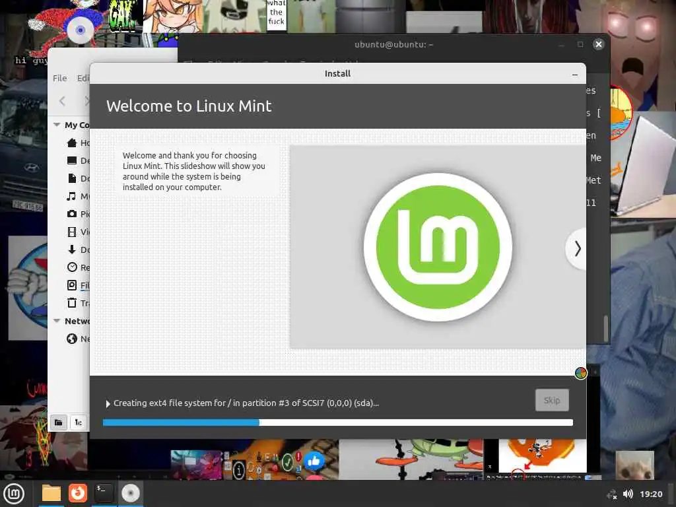
Task: Open the network status tray icon
Action: [x=611, y=494]
